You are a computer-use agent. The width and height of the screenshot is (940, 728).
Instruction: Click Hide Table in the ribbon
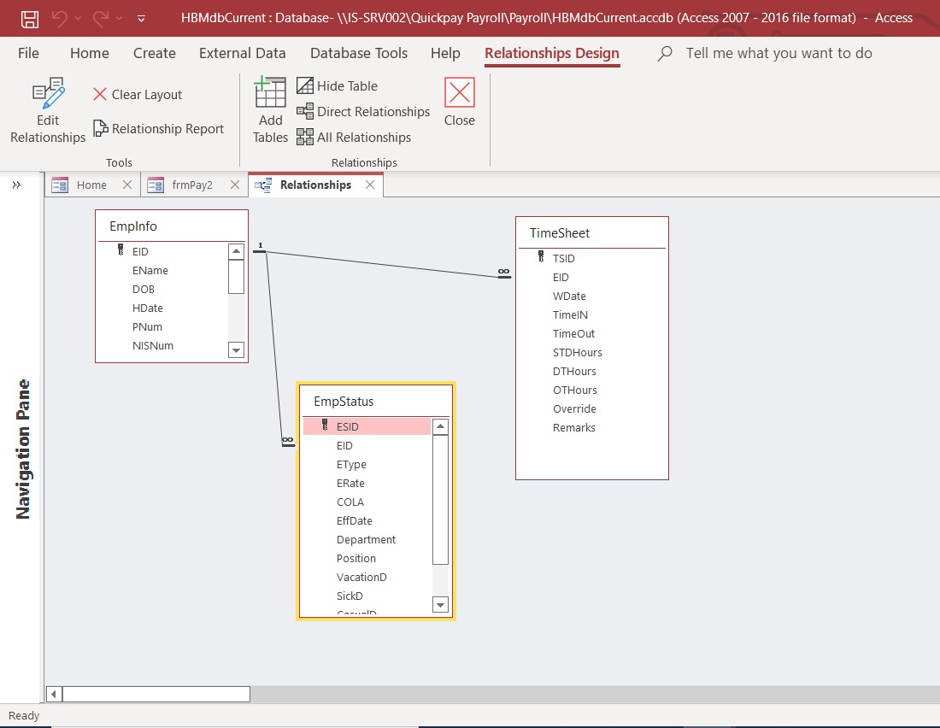click(x=337, y=85)
